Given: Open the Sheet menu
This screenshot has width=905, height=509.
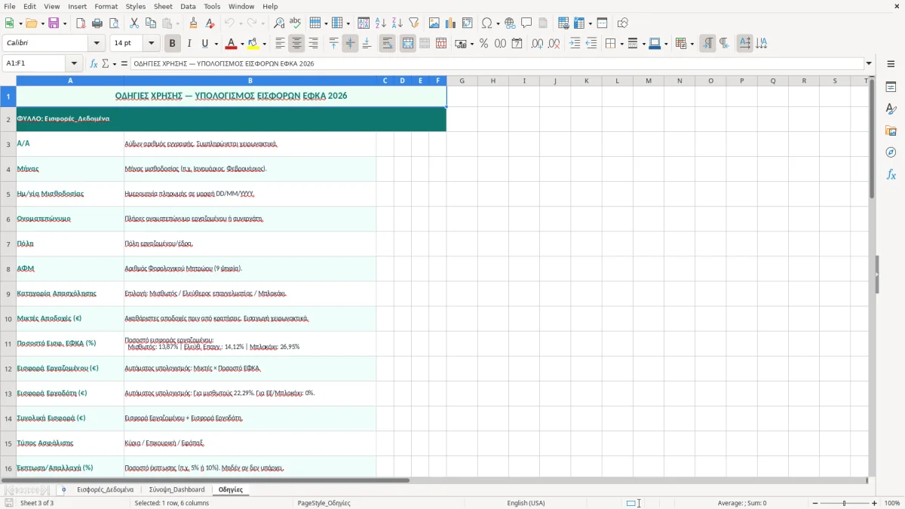Looking at the screenshot, I should 163,6.
